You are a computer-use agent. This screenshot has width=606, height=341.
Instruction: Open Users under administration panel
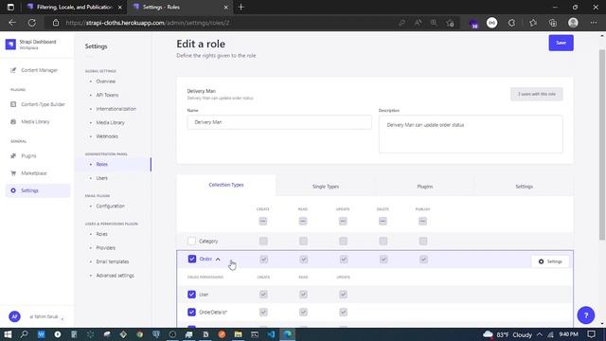click(101, 178)
